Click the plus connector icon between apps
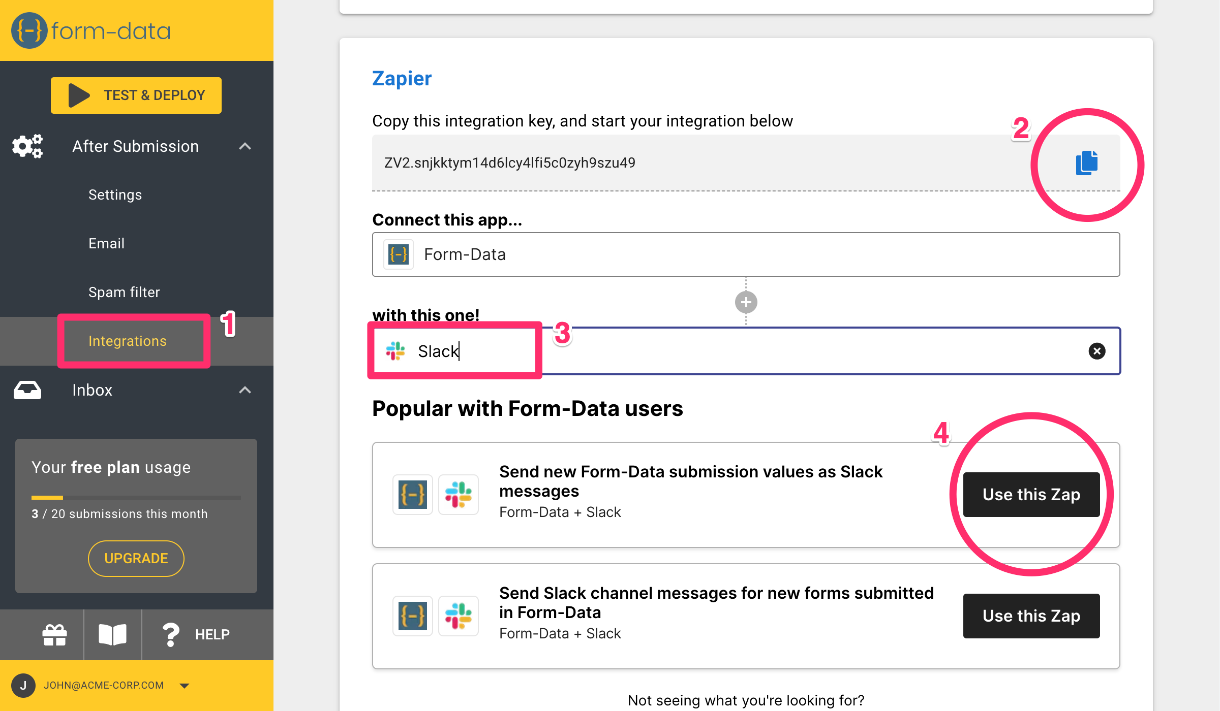 746,302
